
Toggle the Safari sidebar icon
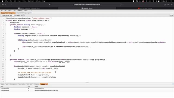click(3, 4)
